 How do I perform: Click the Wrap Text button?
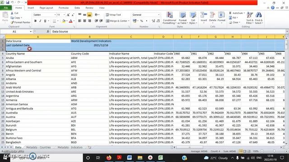click(113, 15)
